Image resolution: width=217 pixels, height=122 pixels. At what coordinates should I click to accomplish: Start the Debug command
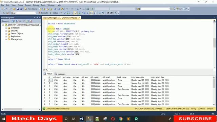pos(54,13)
